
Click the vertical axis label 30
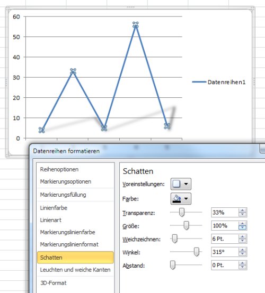[x=16, y=78]
